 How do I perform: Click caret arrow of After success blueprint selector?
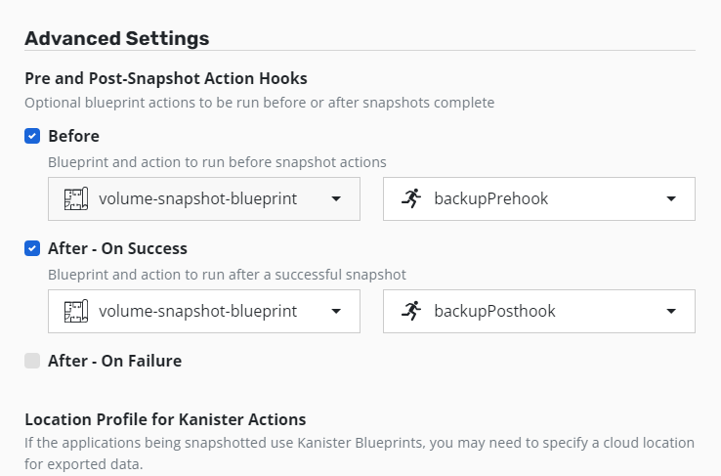pyautogui.click(x=336, y=311)
